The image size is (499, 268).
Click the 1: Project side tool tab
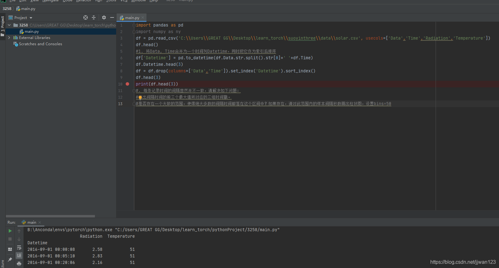(x=2, y=24)
